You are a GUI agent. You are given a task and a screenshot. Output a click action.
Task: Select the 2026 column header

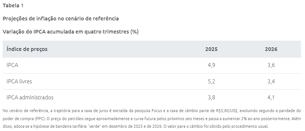(x=271, y=49)
